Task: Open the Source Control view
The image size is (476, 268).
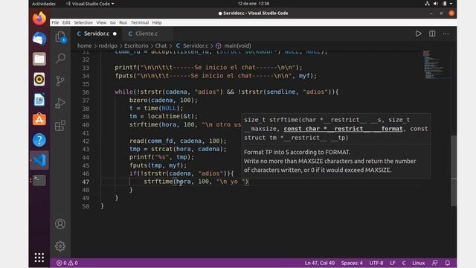Action: point(60,81)
